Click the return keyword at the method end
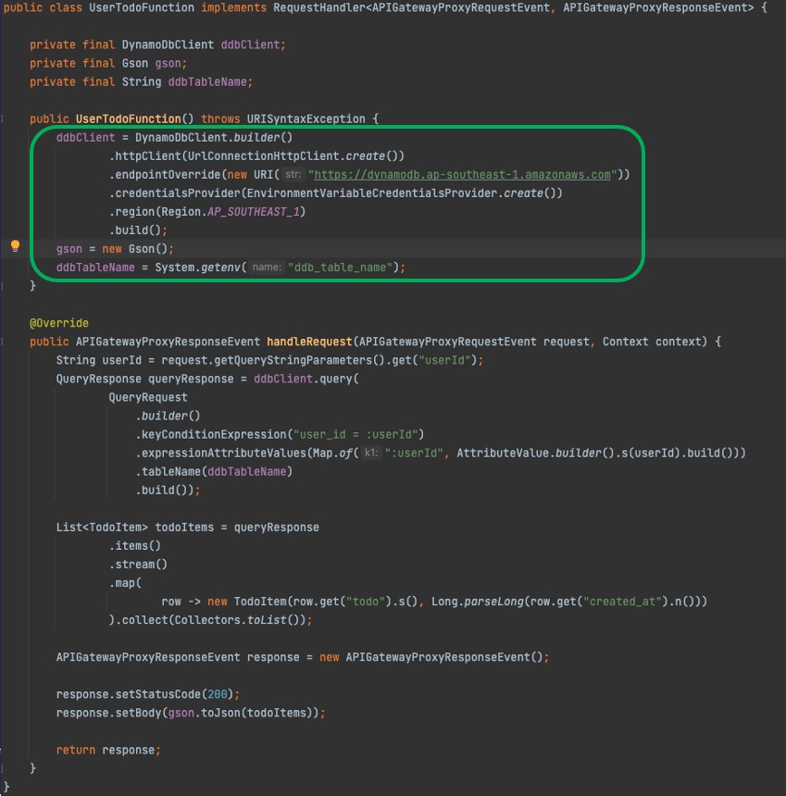This screenshot has width=786, height=796. (76, 750)
